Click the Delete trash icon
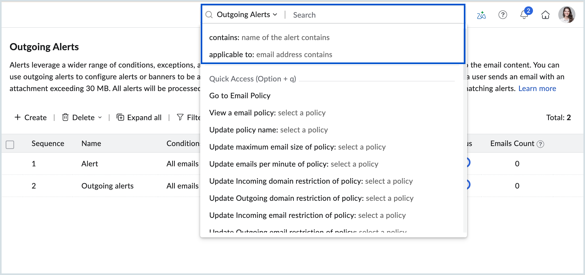This screenshot has height=275, width=585. [x=65, y=117]
